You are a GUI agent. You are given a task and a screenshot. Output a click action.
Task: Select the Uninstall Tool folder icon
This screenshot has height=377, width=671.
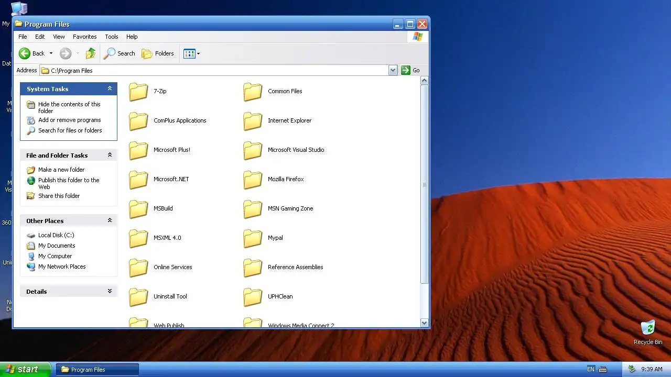(x=139, y=296)
